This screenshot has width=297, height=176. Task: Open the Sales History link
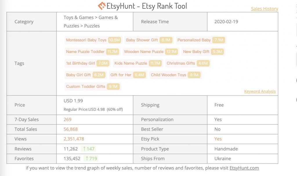point(265,9)
